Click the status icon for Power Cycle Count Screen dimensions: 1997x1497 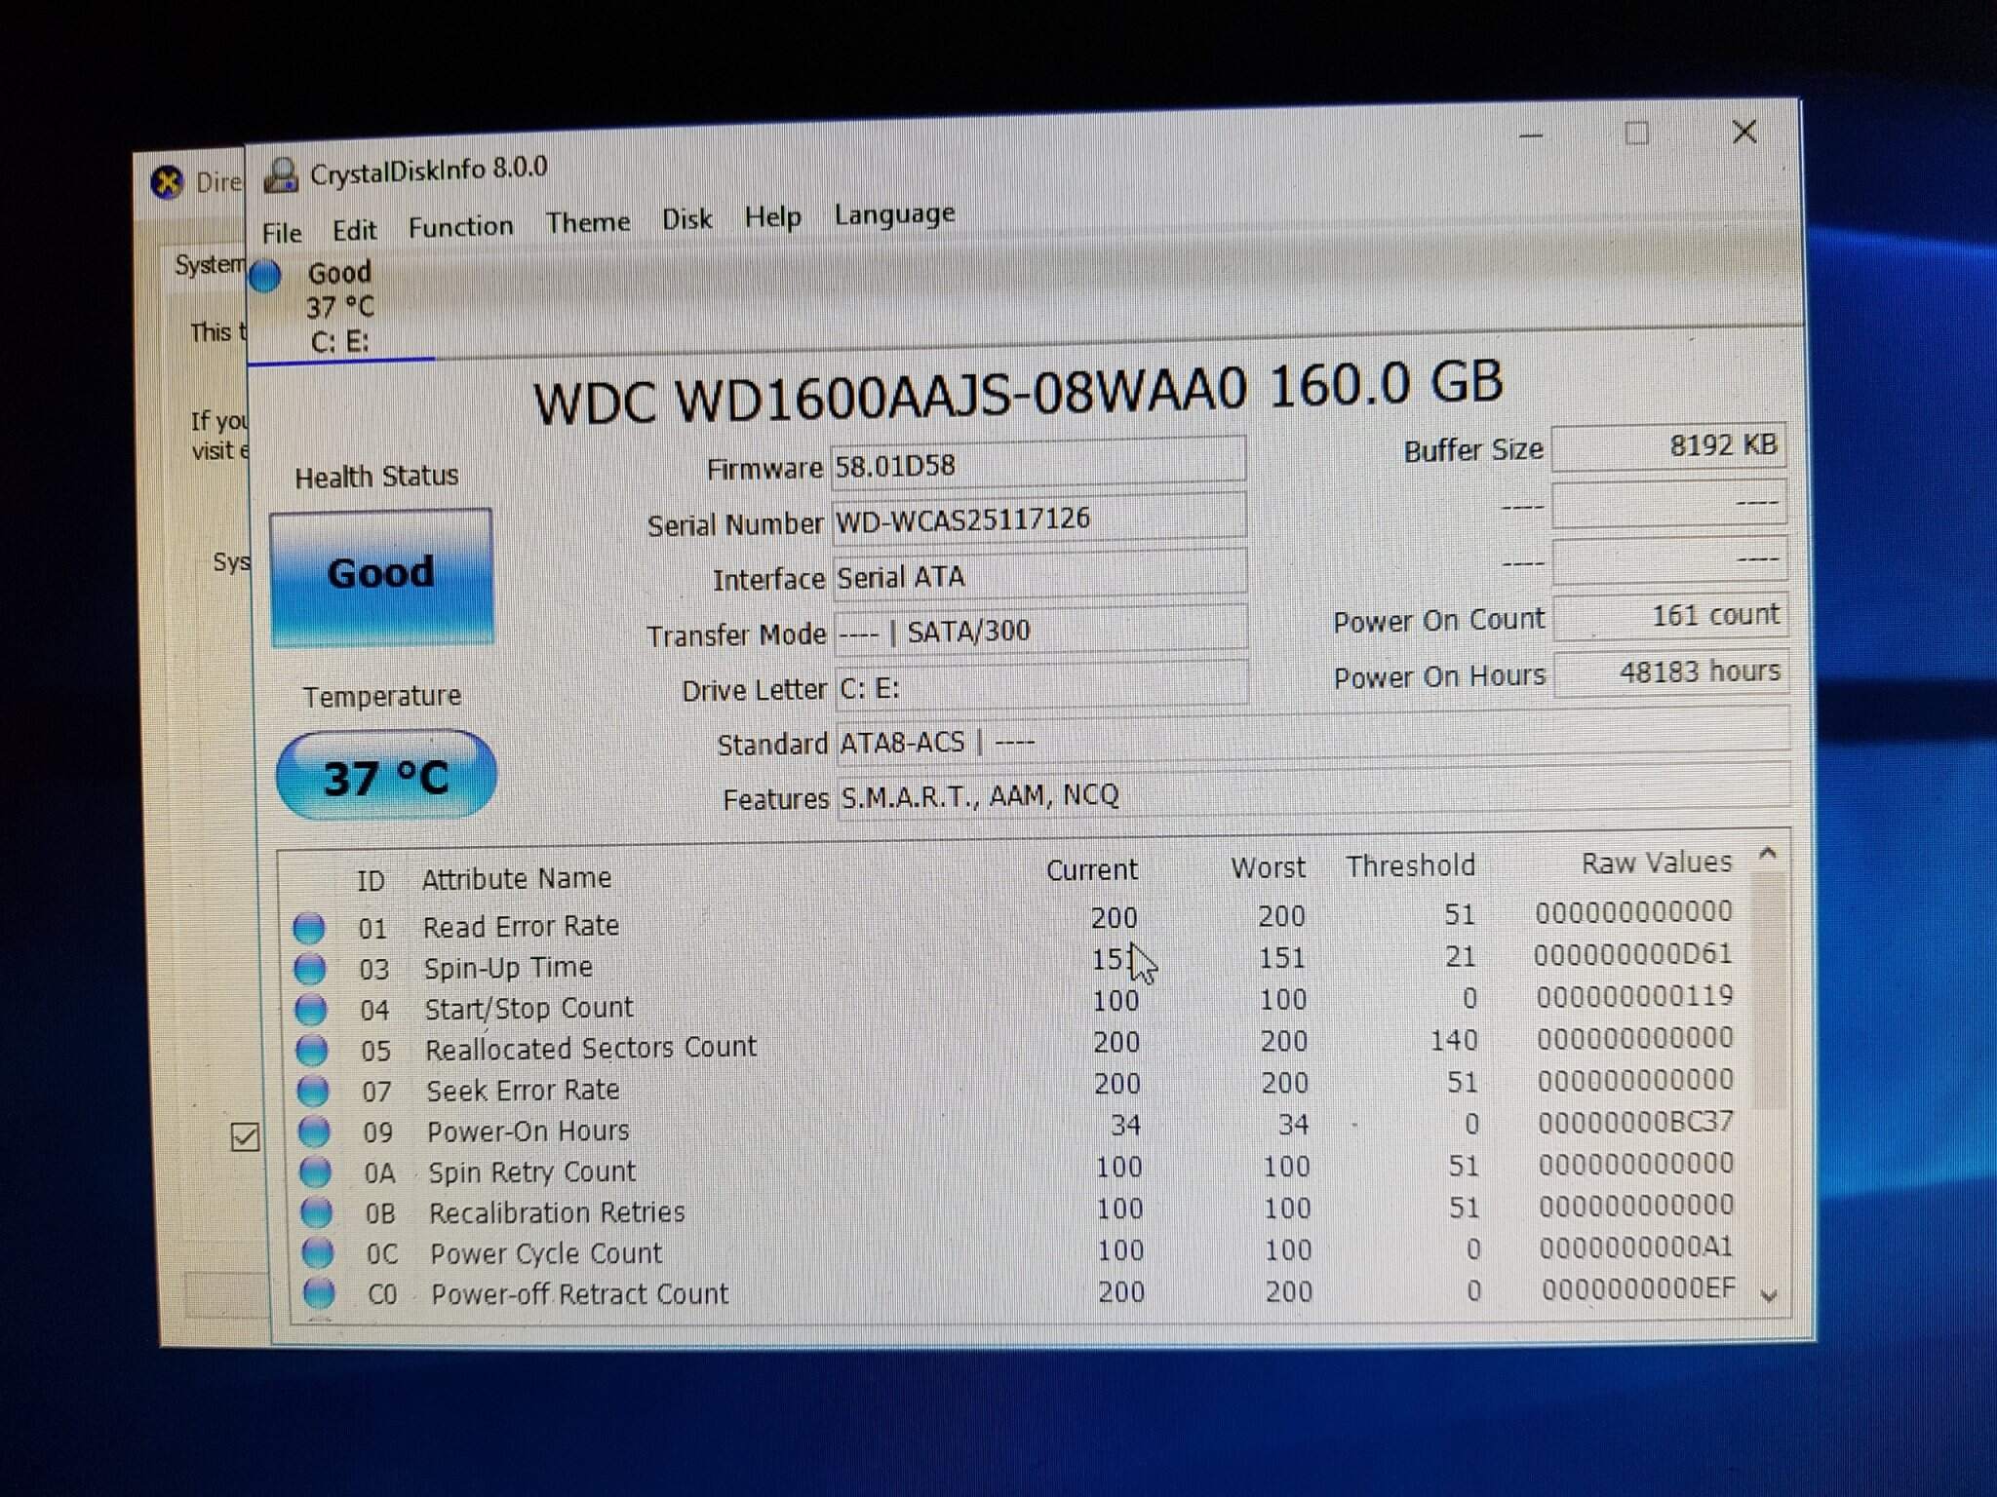tap(318, 1252)
